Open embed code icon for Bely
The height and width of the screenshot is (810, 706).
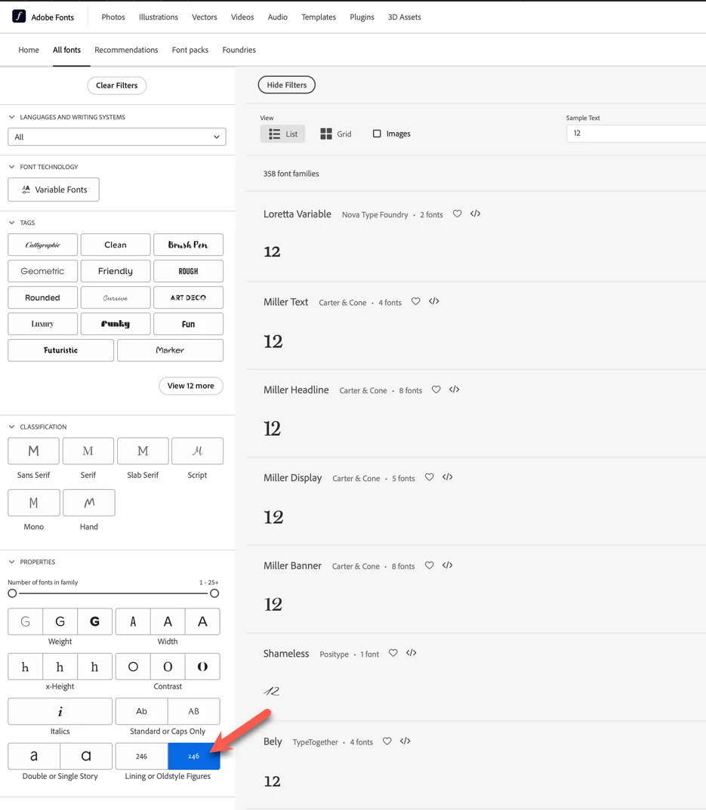405,741
